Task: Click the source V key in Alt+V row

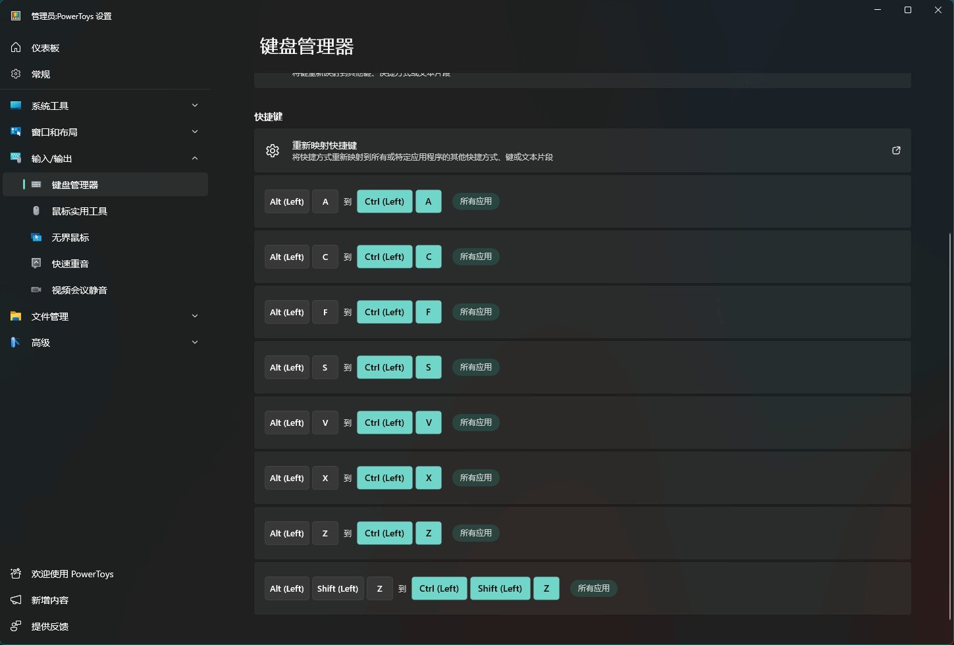Action: click(x=325, y=423)
